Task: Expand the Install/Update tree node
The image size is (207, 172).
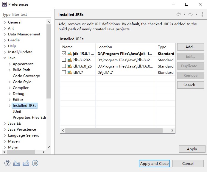Action: point(5,52)
